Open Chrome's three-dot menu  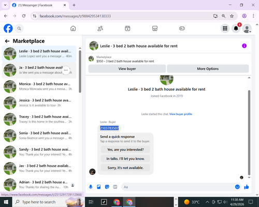(253, 16)
